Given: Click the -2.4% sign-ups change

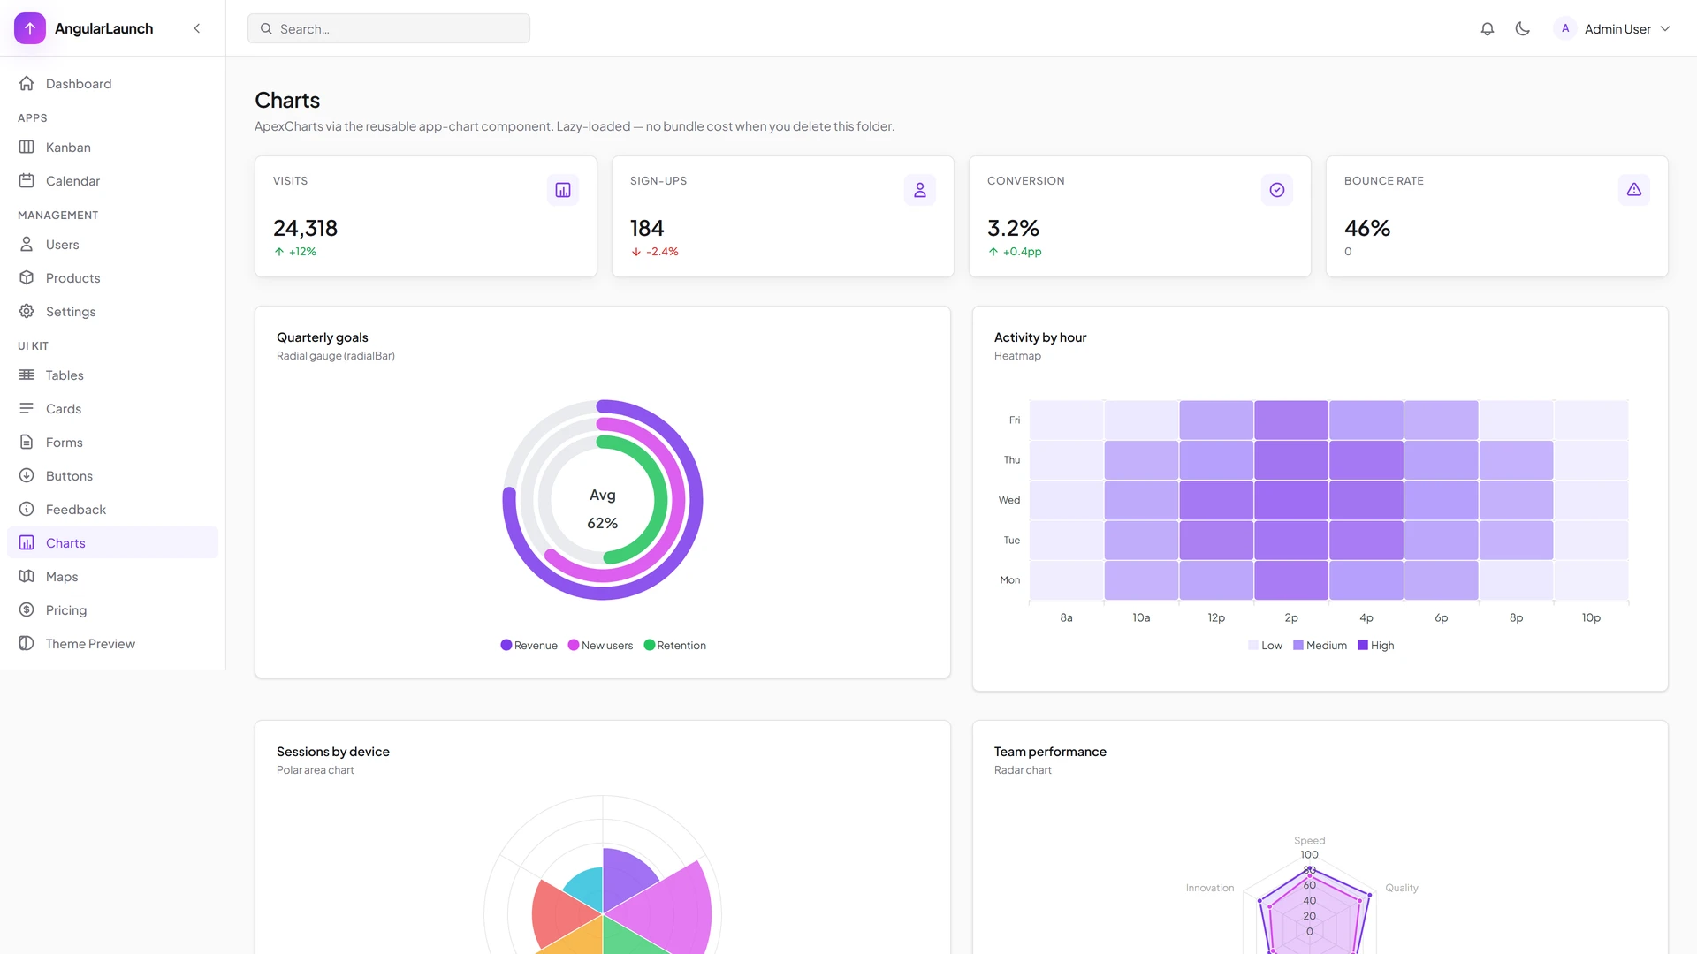Looking at the screenshot, I should click(x=655, y=252).
